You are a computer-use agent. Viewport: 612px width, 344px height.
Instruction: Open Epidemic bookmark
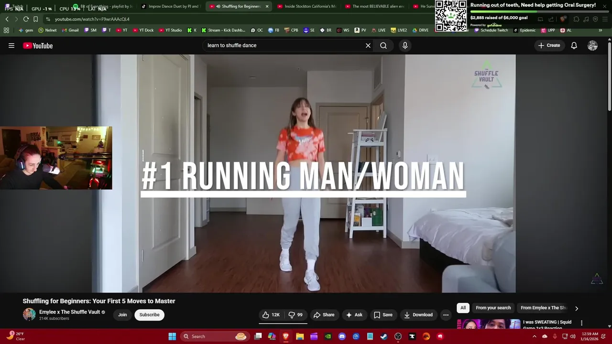525,30
